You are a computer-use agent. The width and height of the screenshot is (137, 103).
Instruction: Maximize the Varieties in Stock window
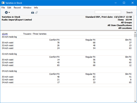click(x=124, y=3)
